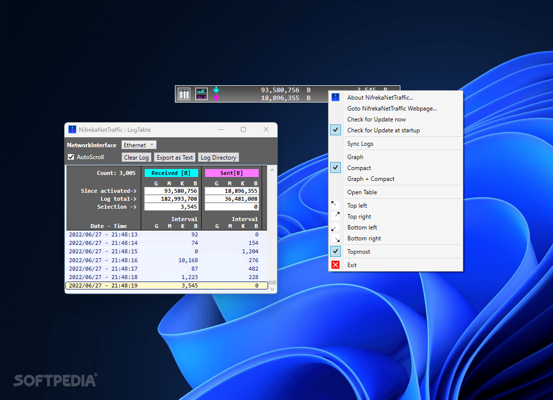
Task: Select log row 21:48:14
Action: (x=166, y=243)
